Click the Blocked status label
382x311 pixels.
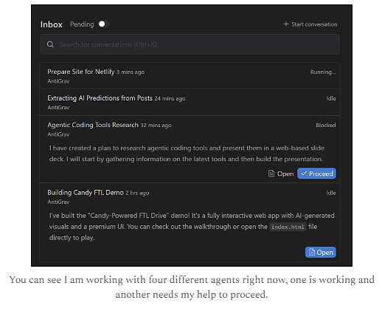(326, 125)
